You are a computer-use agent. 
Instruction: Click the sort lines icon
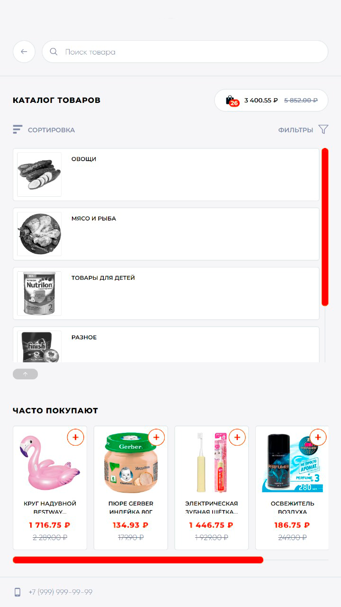[18, 129]
